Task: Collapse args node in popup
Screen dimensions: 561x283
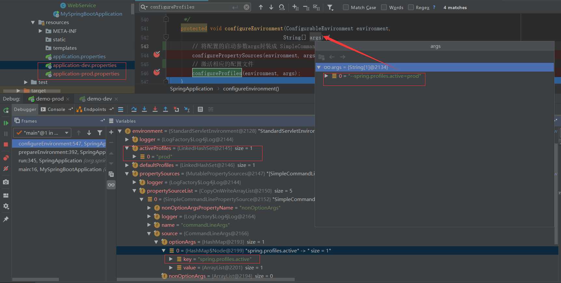Action: click(x=319, y=67)
